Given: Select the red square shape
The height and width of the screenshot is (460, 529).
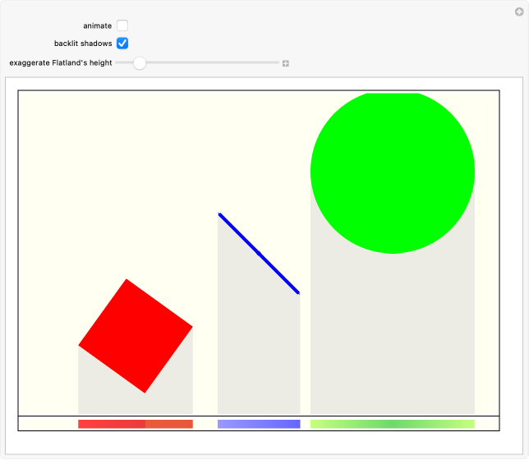Looking at the screenshot, I should [x=136, y=335].
